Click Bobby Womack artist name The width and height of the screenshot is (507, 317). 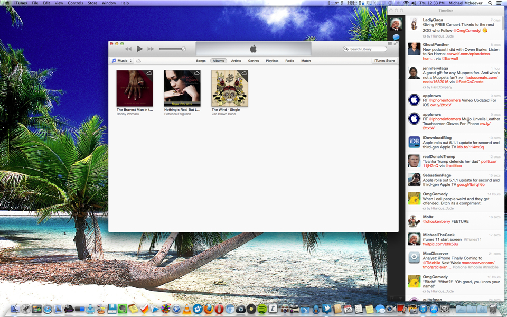128,114
